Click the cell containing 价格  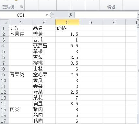coord(67,28)
